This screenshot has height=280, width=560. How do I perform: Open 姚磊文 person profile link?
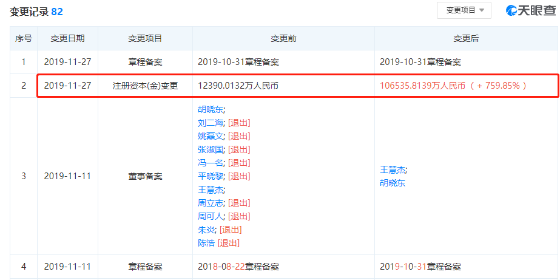(210, 136)
